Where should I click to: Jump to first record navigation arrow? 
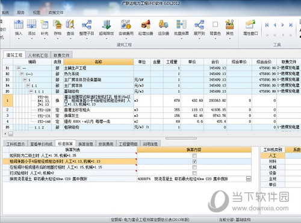267,25
